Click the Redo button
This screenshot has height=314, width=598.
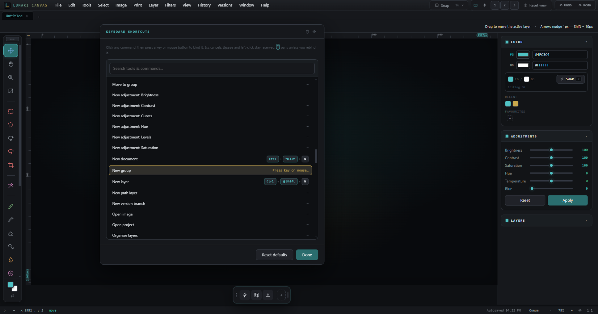pyautogui.click(x=585, y=5)
